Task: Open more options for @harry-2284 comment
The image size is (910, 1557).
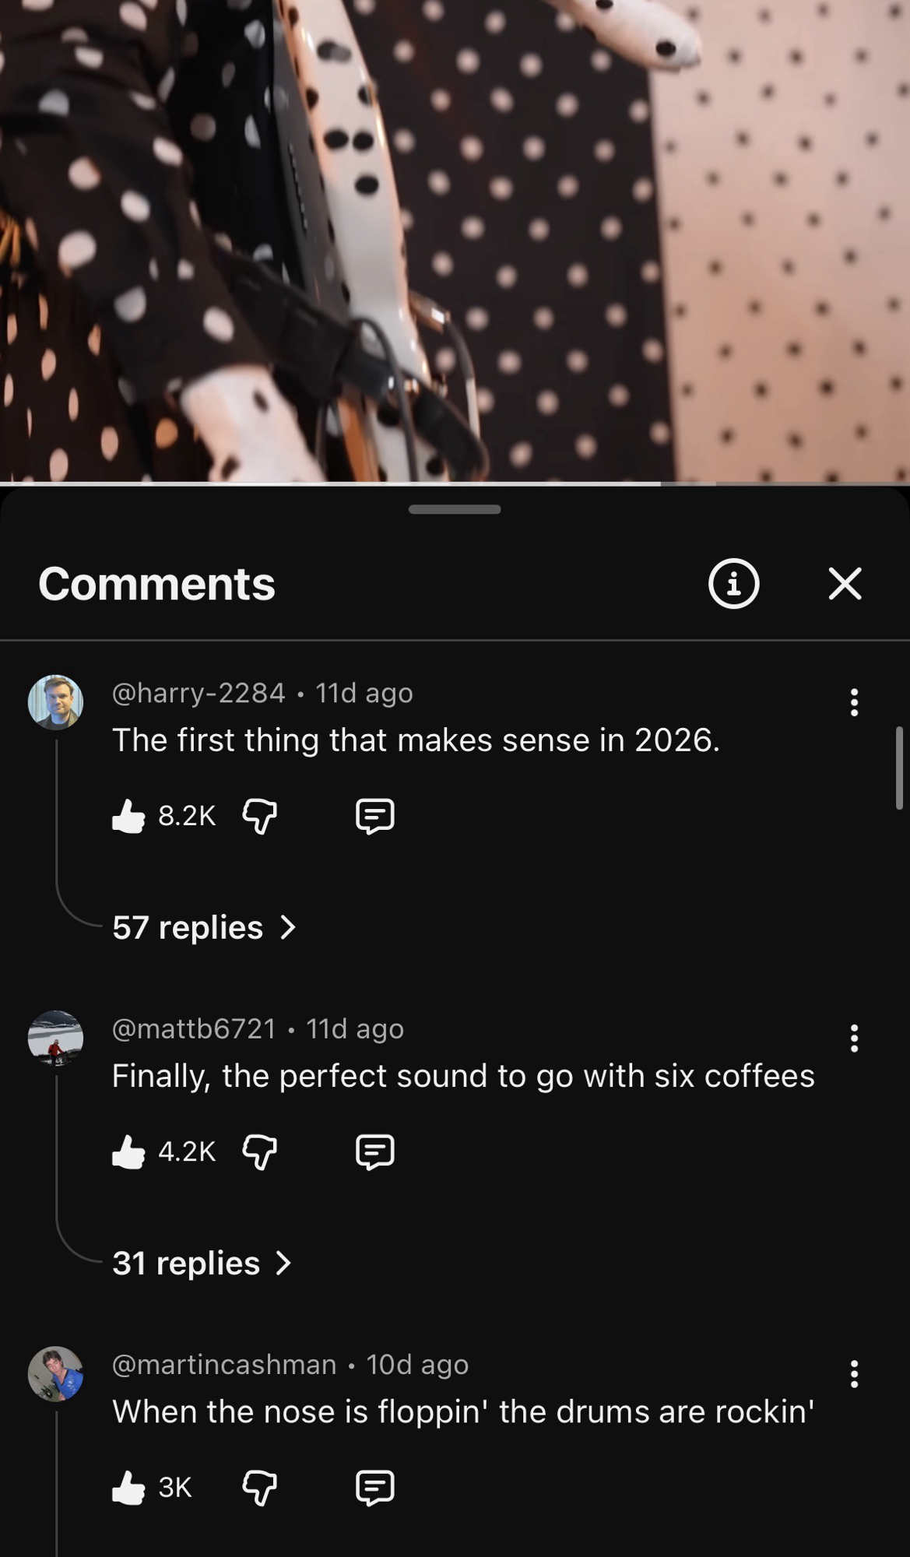Action: pyautogui.click(x=854, y=702)
